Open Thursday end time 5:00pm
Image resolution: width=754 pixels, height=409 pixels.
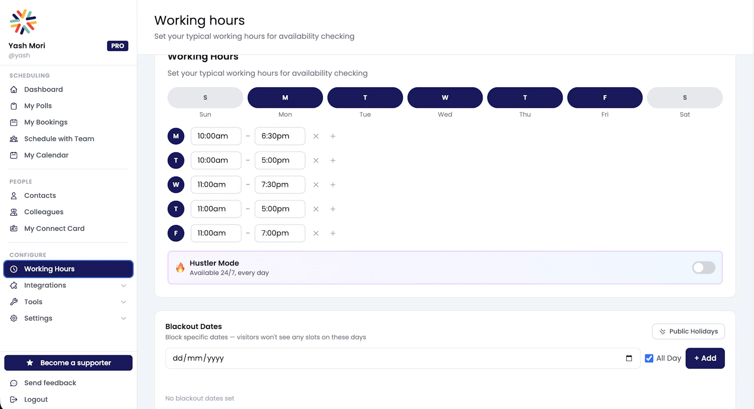pyautogui.click(x=280, y=209)
